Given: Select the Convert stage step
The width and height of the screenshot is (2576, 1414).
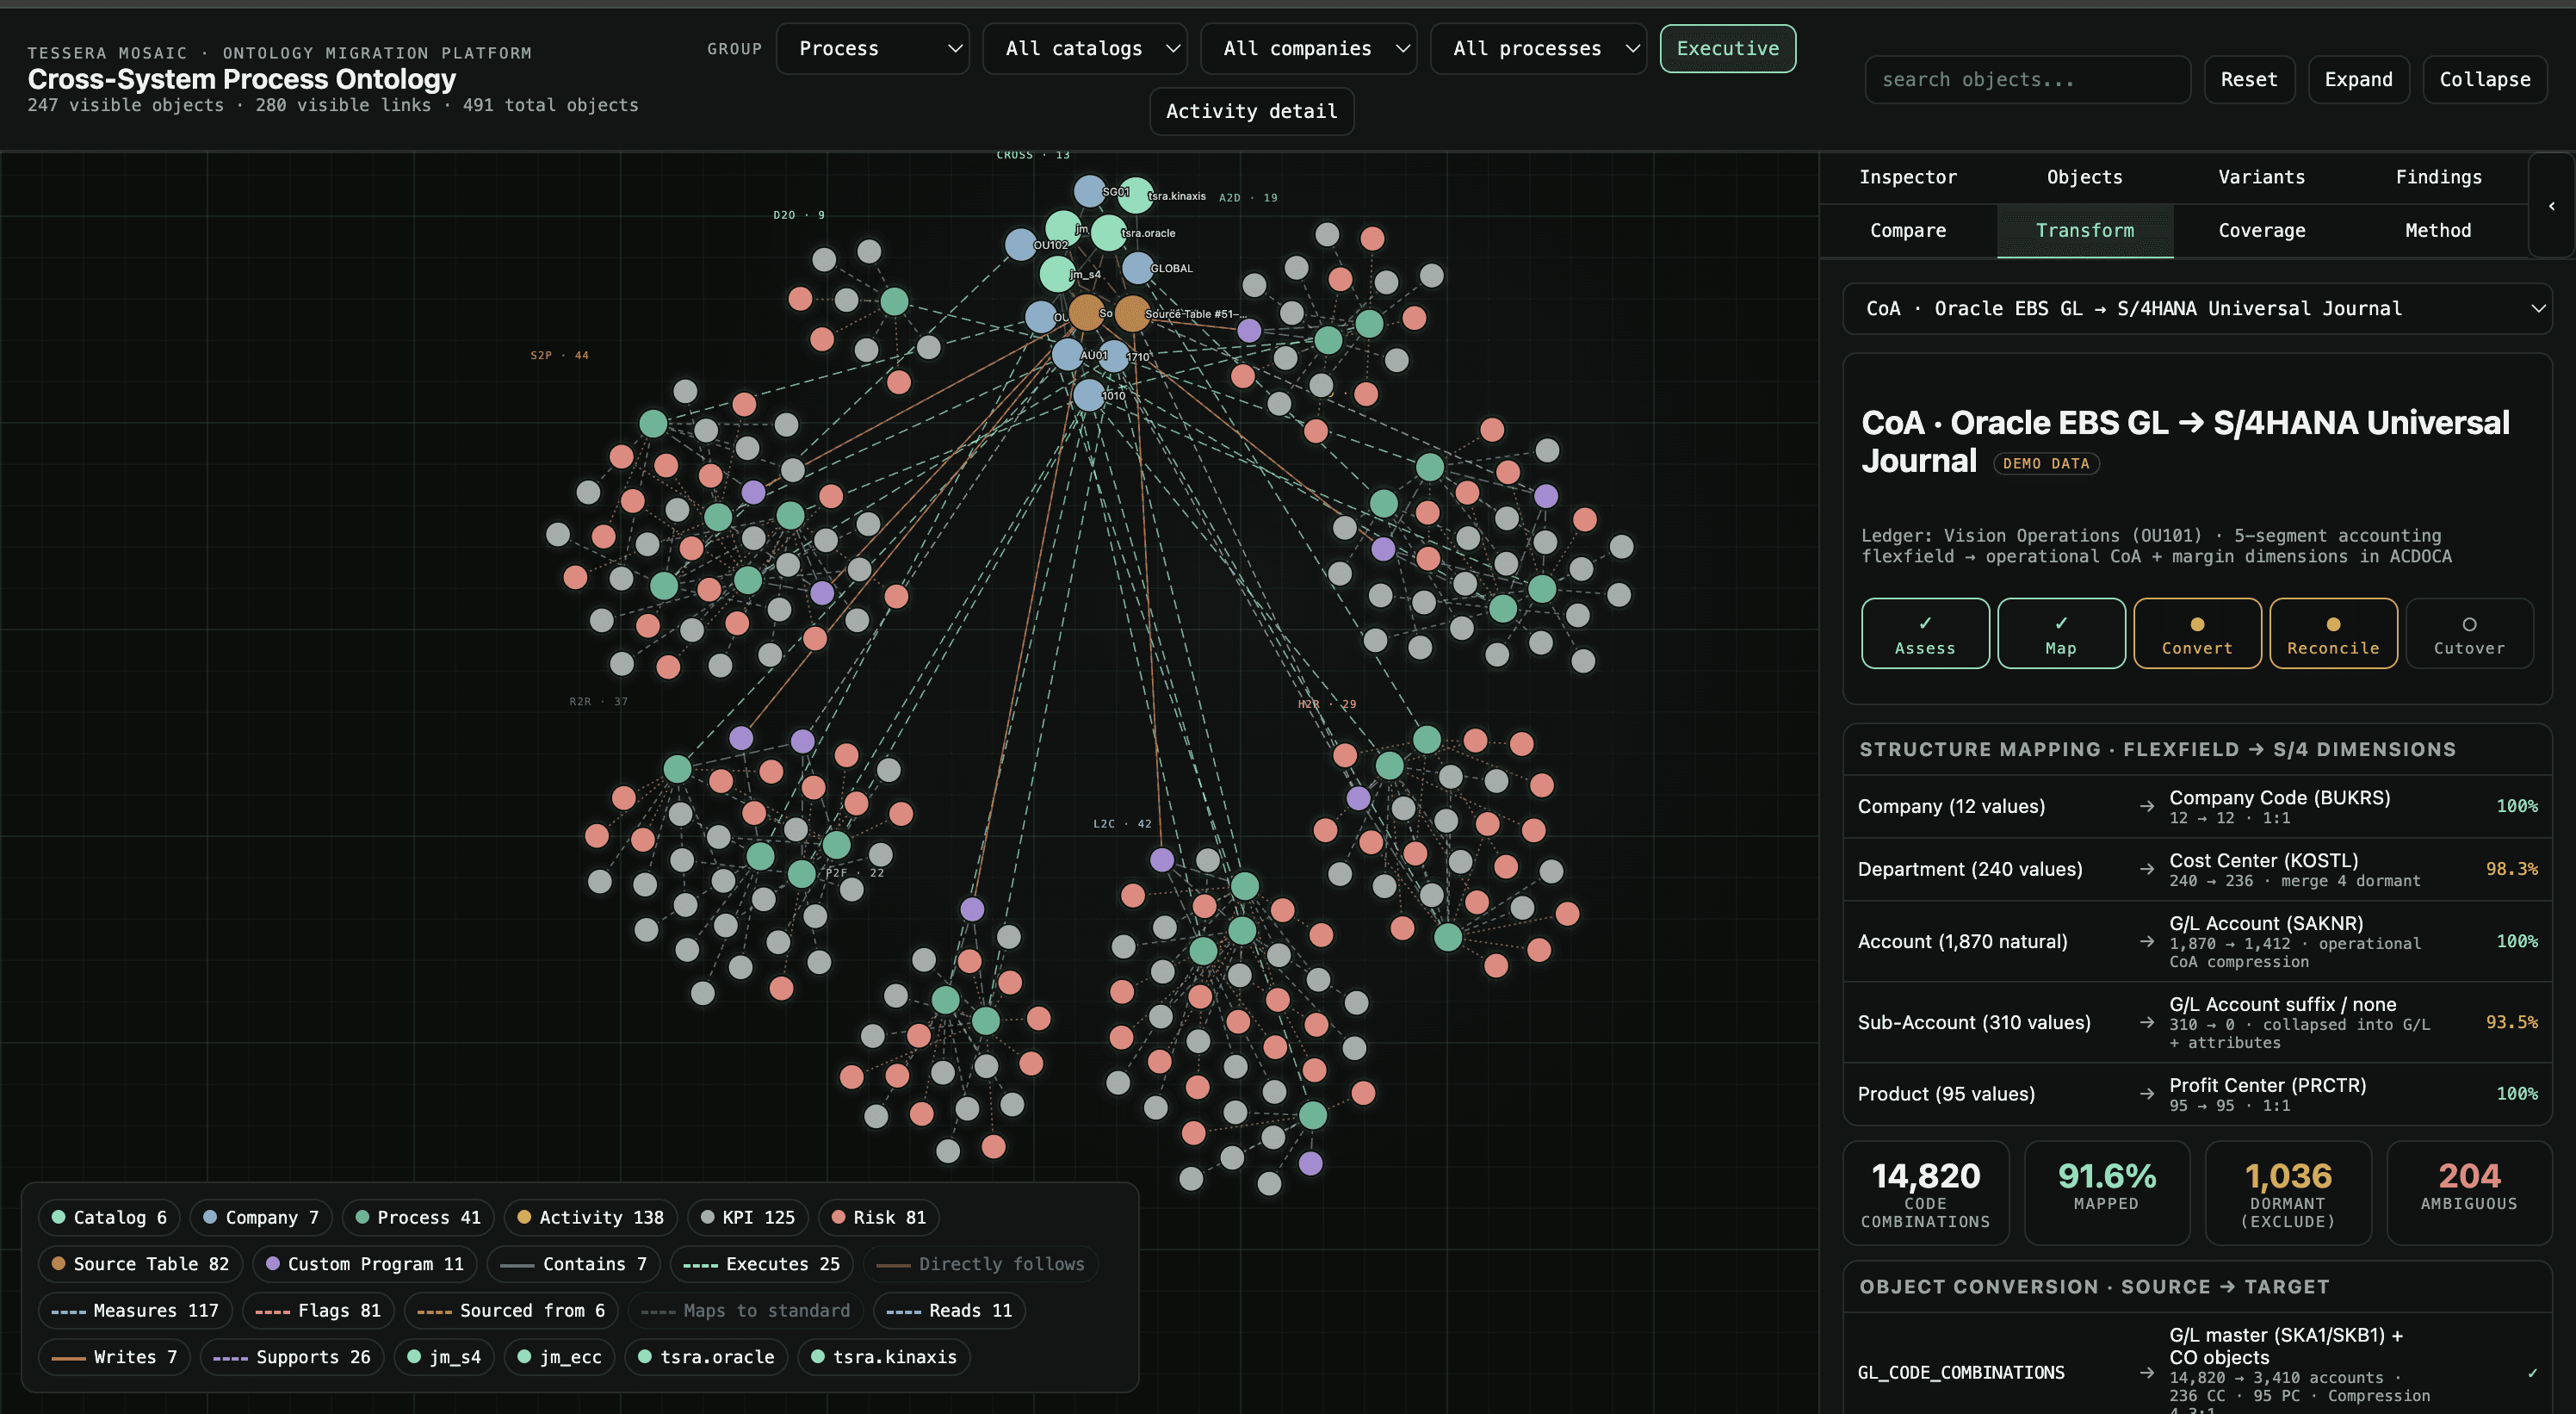Looking at the screenshot, I should (2197, 634).
